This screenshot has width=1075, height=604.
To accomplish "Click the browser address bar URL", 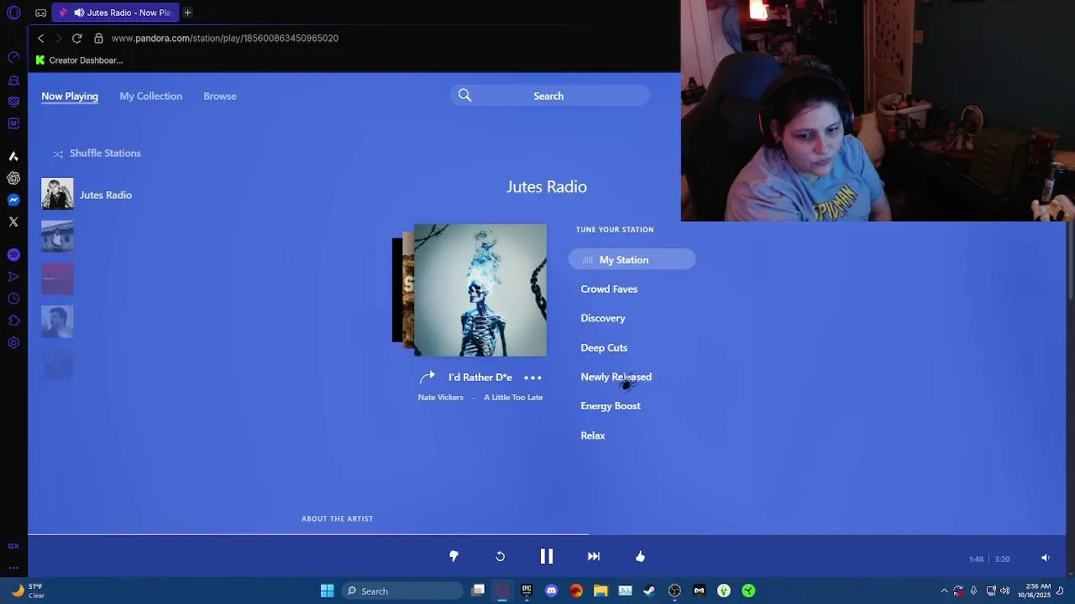I will [225, 38].
